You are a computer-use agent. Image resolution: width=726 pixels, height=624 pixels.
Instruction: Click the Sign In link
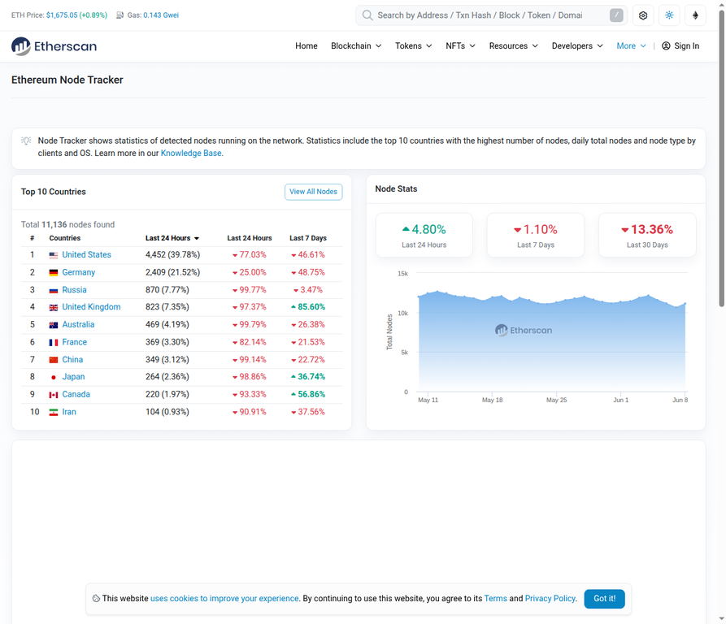pyautogui.click(x=680, y=45)
